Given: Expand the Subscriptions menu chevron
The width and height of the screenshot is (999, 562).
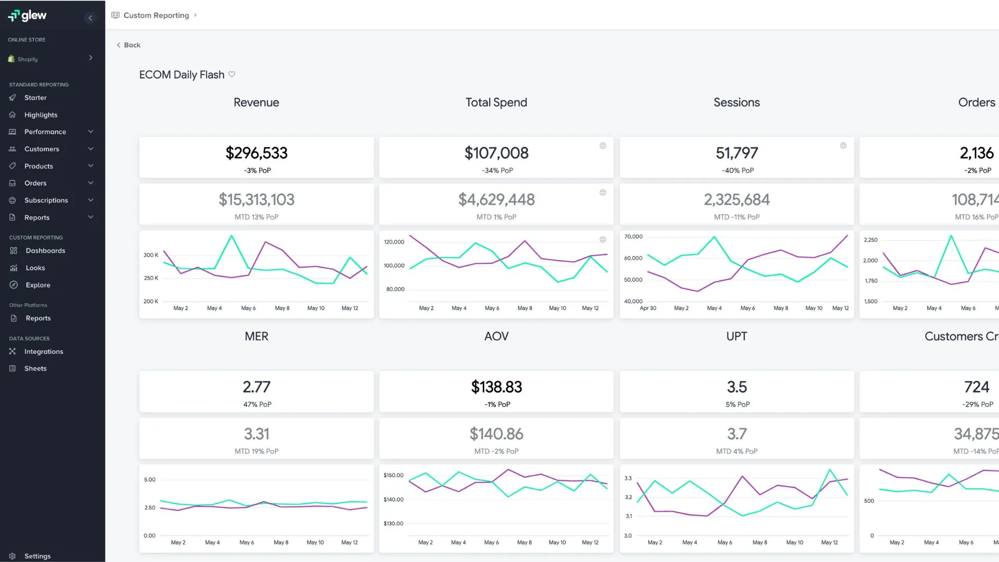Looking at the screenshot, I should (91, 200).
